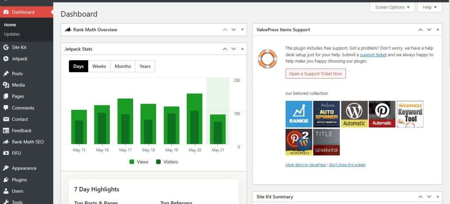Open the Rankie plugin thumbnail
450x204 pixels.
[299, 114]
